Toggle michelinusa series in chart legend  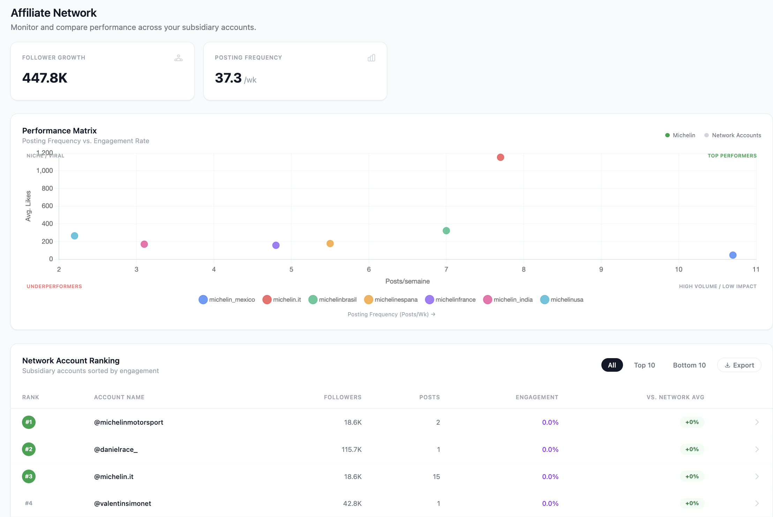[562, 300]
